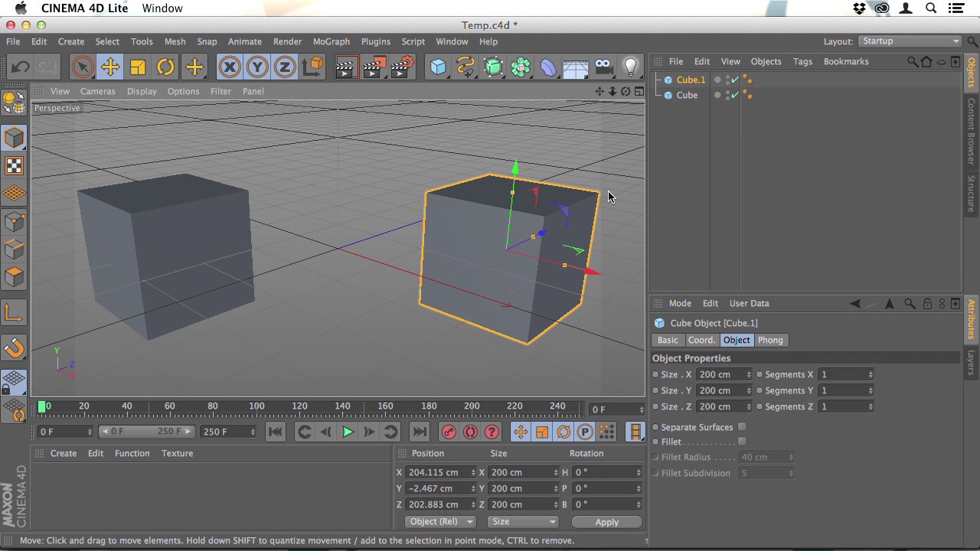Enable the Separate Surfaces checkbox
980x551 pixels.
[x=742, y=427]
